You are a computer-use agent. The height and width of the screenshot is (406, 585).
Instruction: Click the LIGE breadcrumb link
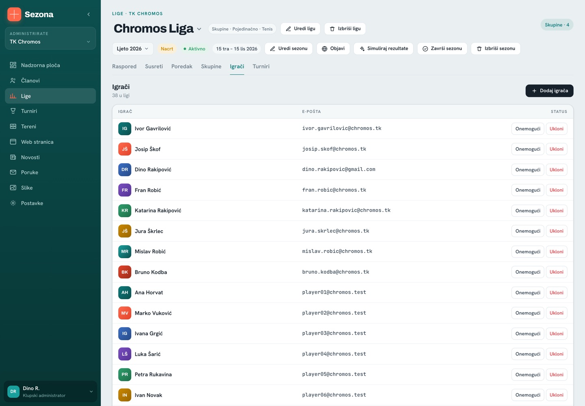point(118,14)
